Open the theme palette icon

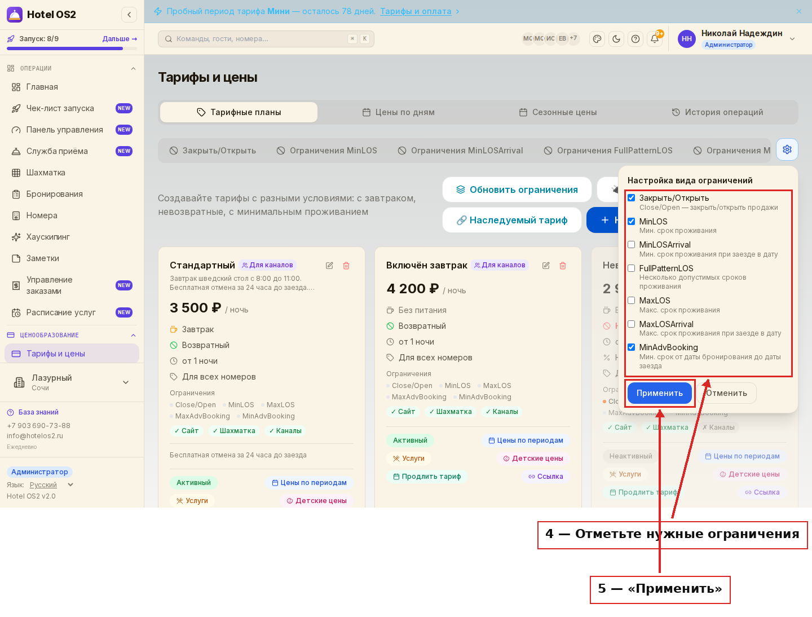tap(597, 39)
